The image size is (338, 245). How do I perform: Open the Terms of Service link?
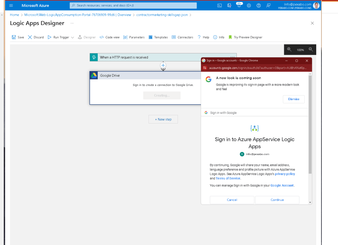click(x=228, y=178)
